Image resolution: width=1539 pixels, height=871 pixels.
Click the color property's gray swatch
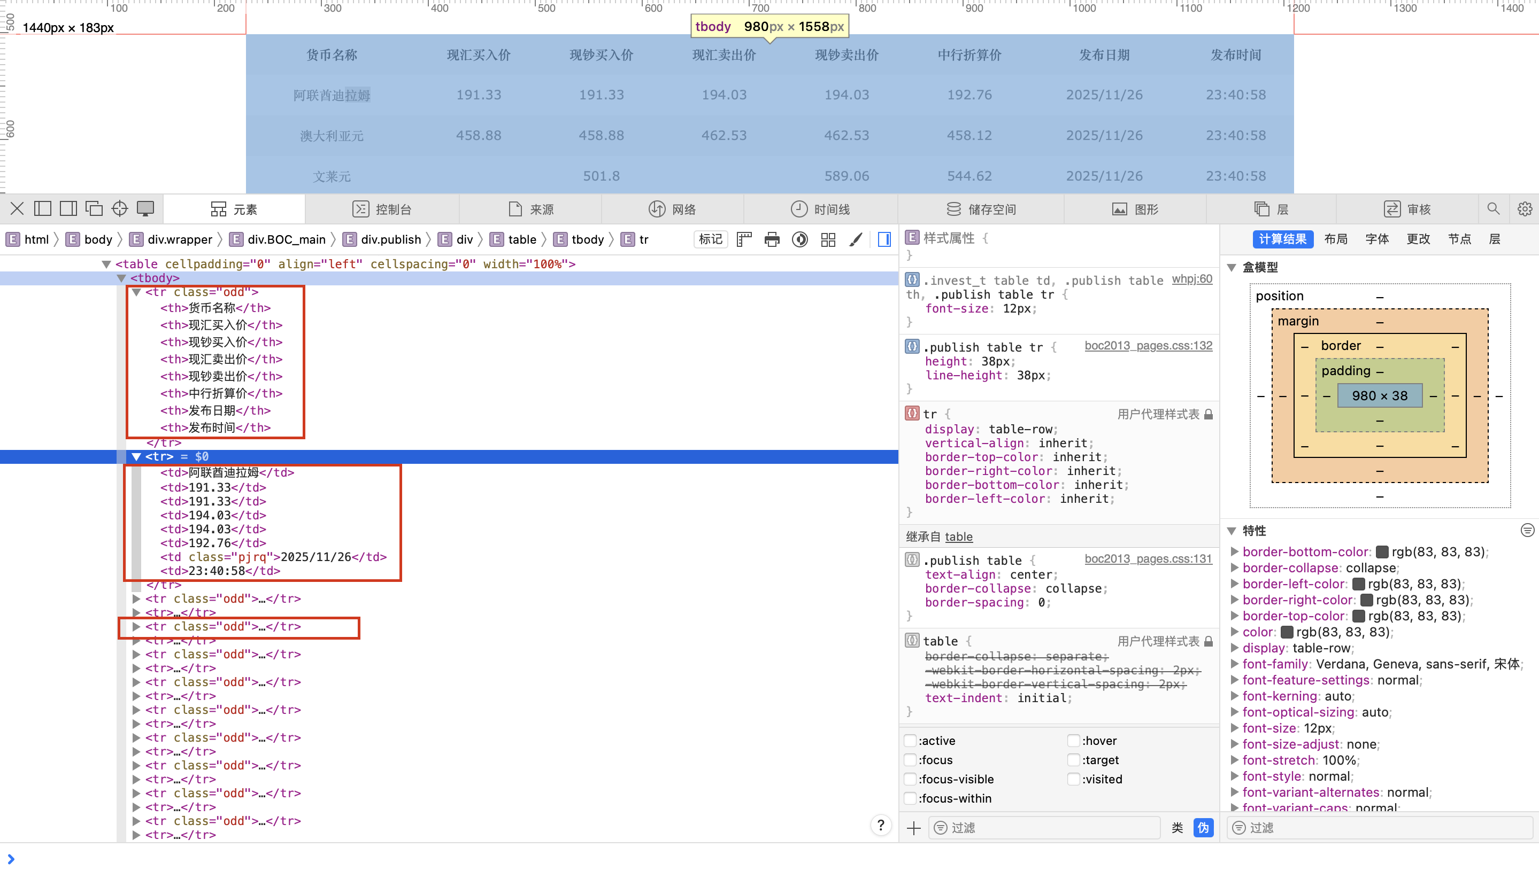pyautogui.click(x=1287, y=632)
